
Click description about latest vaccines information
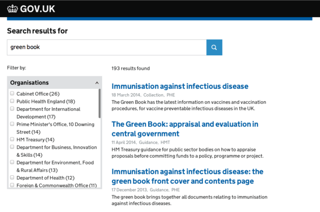(x=189, y=105)
